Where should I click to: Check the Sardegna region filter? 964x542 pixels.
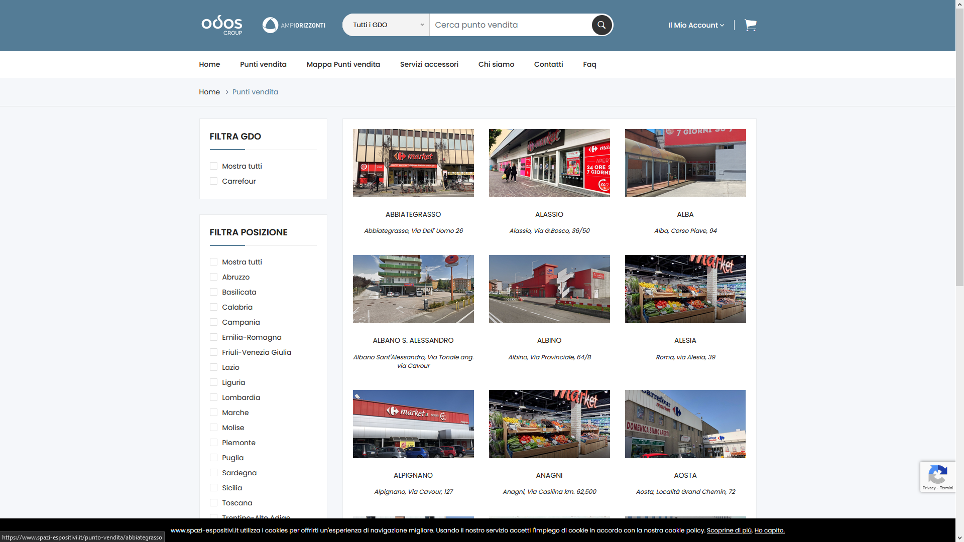click(x=213, y=473)
